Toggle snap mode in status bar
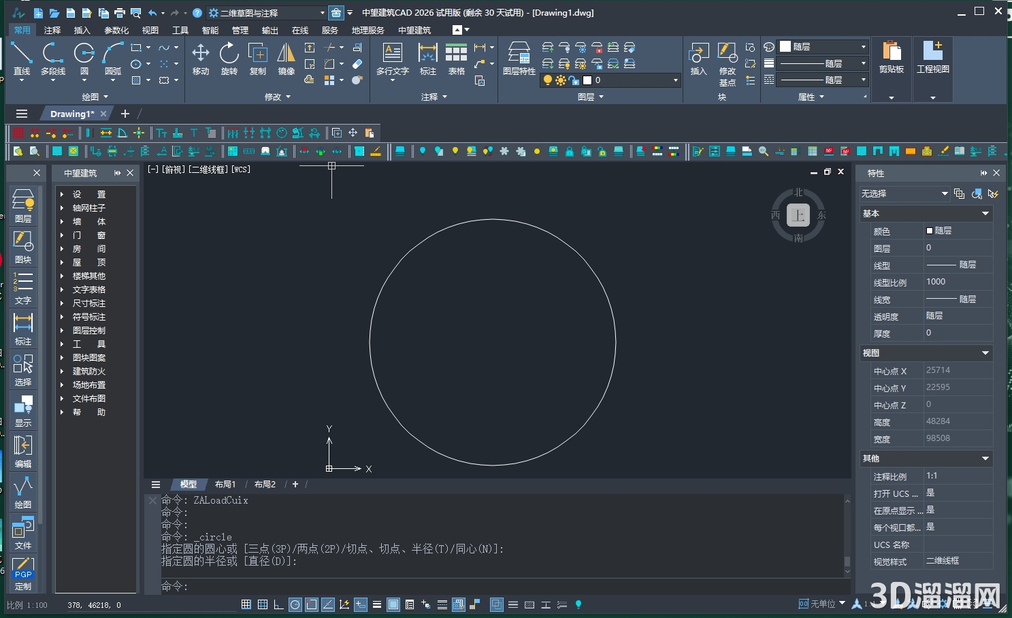The height and width of the screenshot is (618, 1012). pyautogui.click(x=246, y=604)
